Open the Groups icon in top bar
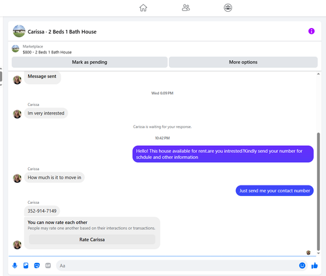The width and height of the screenshot is (326, 276). 228,8
